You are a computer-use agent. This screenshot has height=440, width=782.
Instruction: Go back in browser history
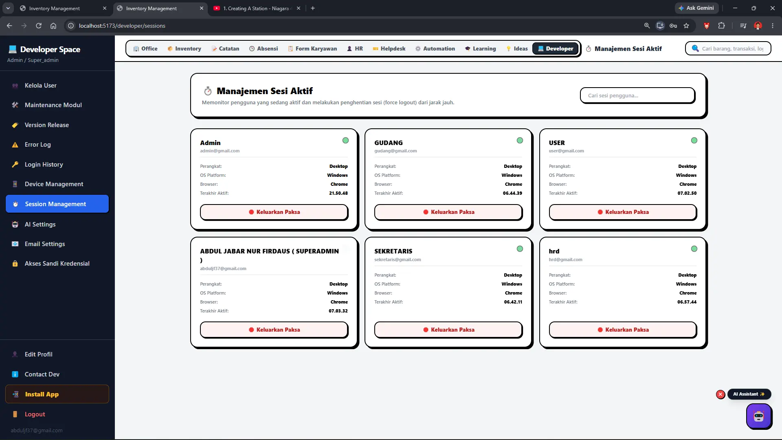9,26
